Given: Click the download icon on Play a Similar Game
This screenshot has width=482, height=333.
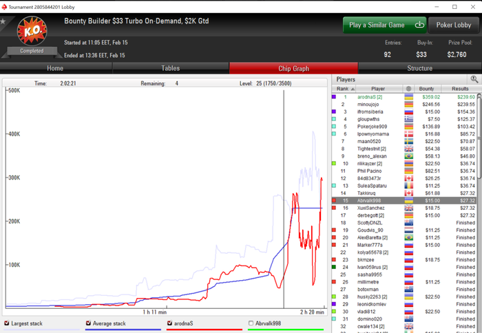Looking at the screenshot, I should click(419, 25).
